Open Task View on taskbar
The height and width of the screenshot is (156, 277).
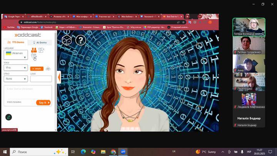pyautogui.click(x=73, y=152)
